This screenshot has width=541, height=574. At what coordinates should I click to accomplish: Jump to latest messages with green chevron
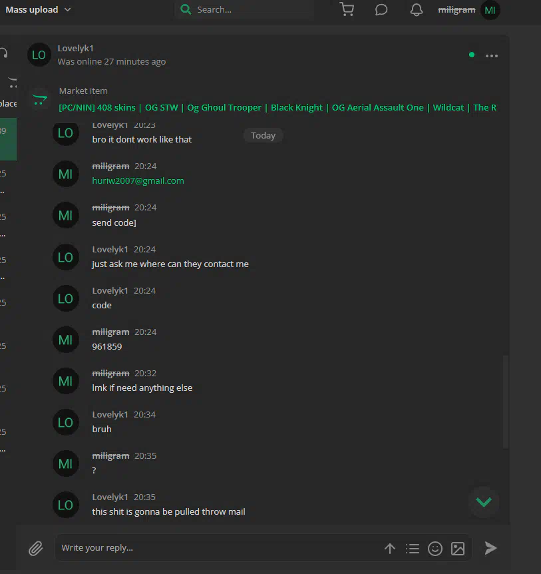[484, 502]
